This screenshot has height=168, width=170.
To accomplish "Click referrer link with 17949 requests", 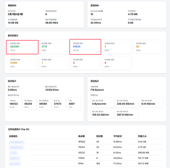I will pos(15,158).
